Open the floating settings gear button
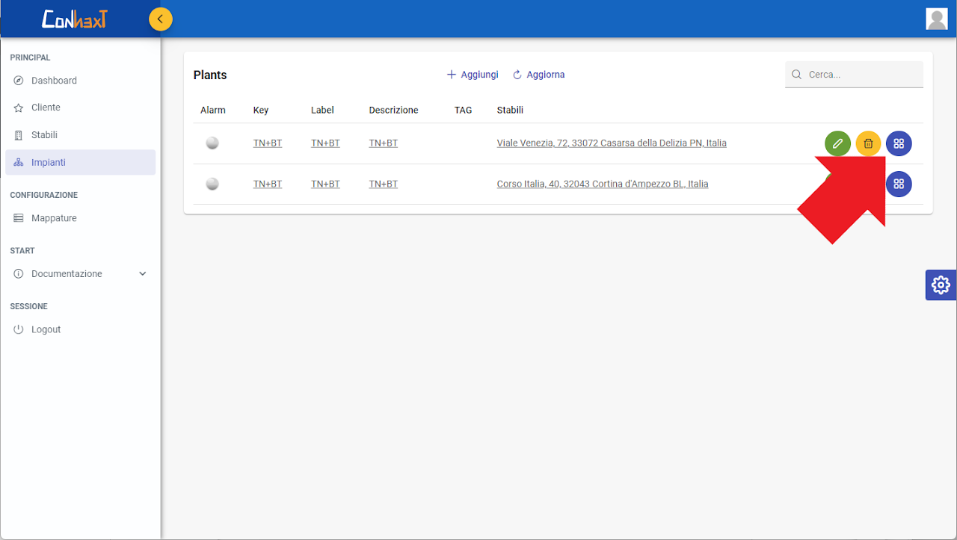Image resolution: width=957 pixels, height=540 pixels. (941, 285)
